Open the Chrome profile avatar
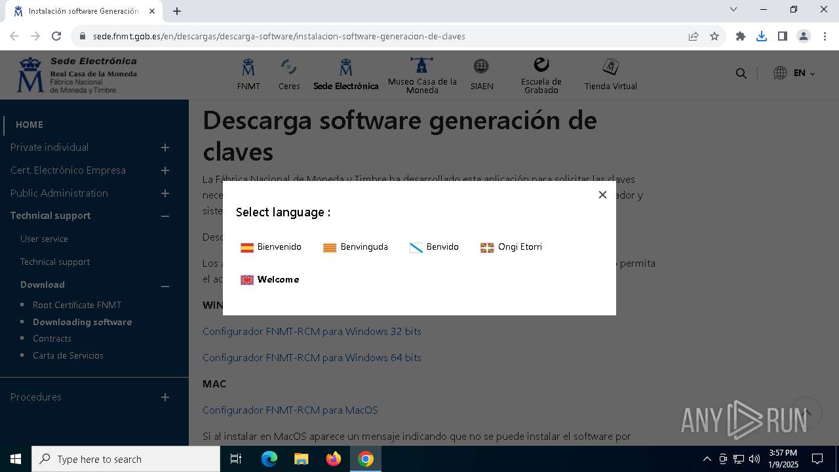The image size is (839, 472). point(804,36)
